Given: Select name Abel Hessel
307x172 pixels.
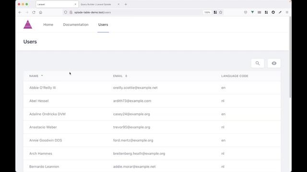Looking at the screenshot, I should [x=39, y=101].
